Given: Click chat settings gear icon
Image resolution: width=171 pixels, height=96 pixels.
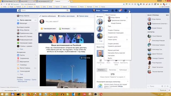Looking at the screenshot, I should 162,86.
